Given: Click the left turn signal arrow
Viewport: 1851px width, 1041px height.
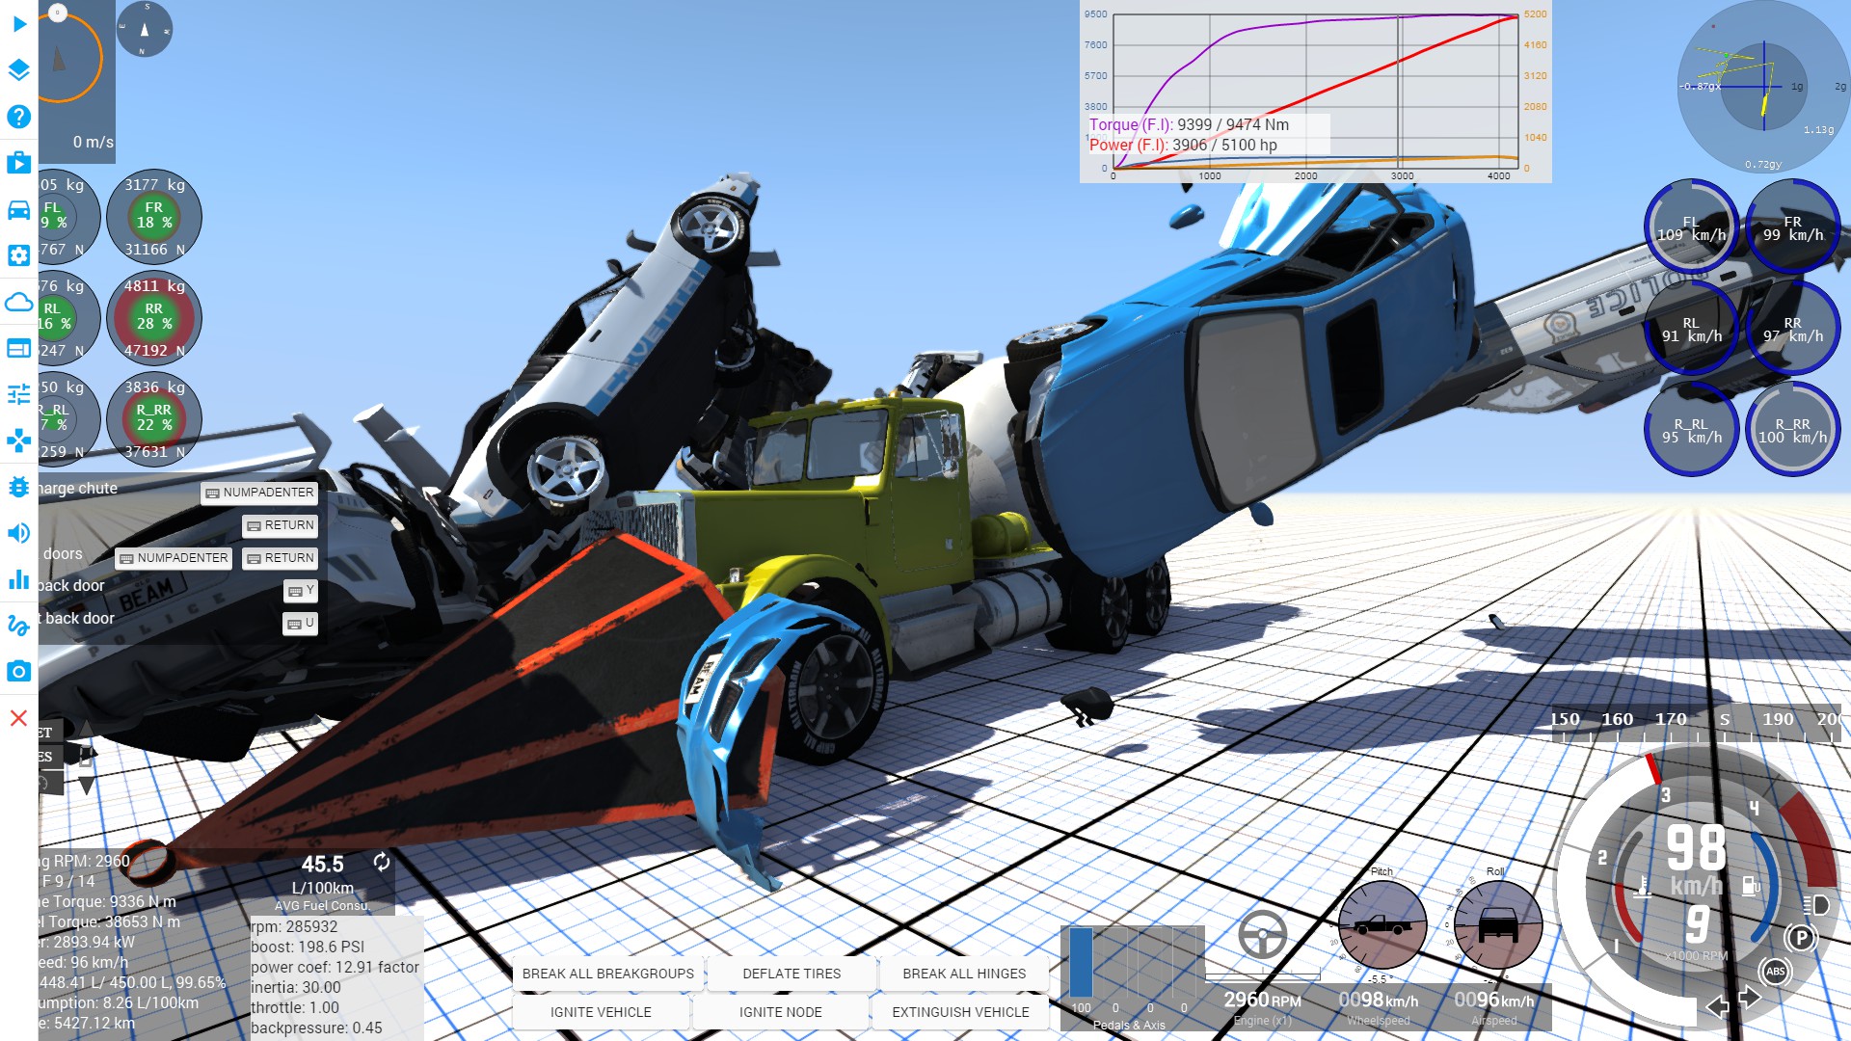Looking at the screenshot, I should tap(1717, 1006).
